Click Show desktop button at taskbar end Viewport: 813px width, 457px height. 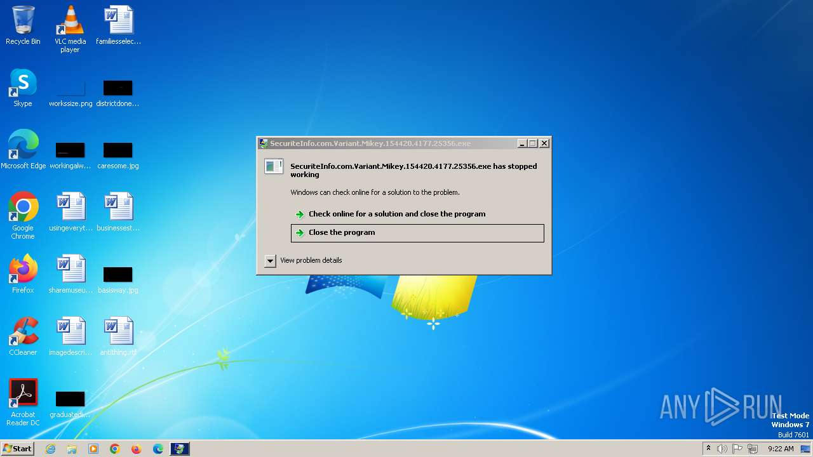point(806,449)
